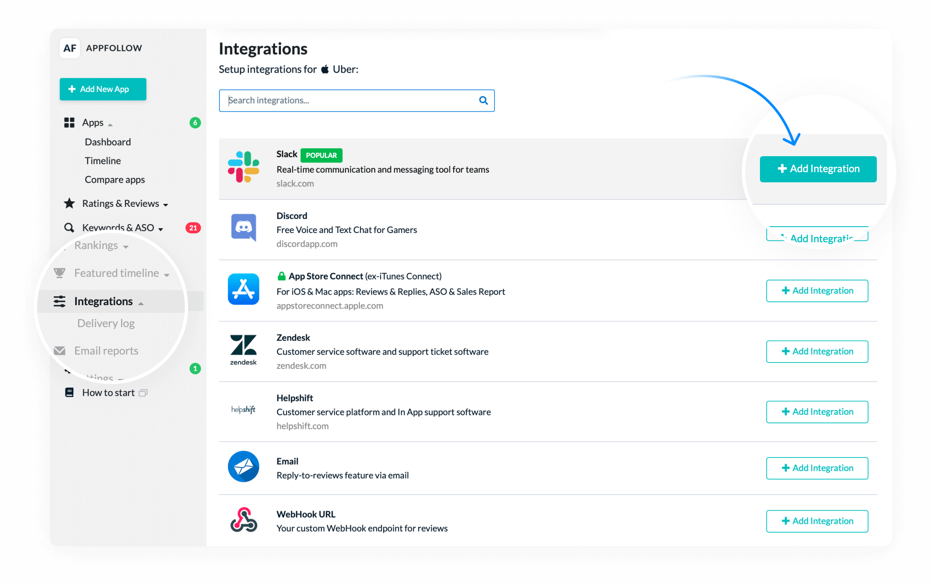Click the App Store Connect icon
The height and width of the screenshot is (585, 930).
(243, 289)
